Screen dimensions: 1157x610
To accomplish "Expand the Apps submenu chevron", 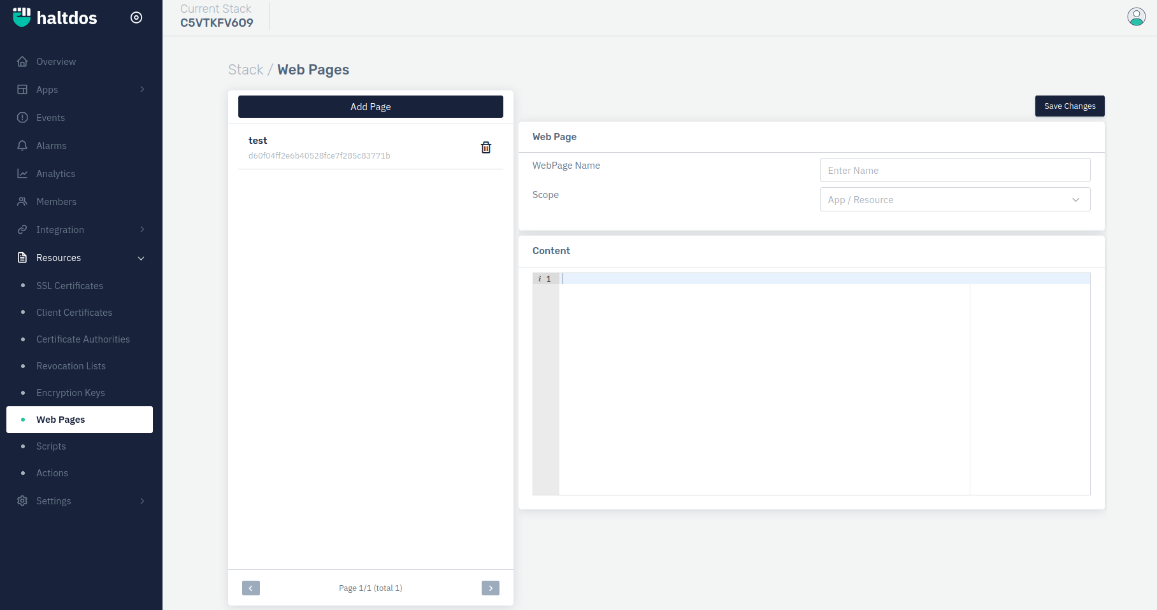I will 142,89.
